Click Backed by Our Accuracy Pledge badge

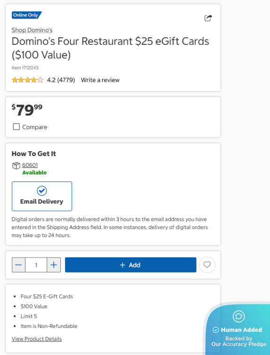tap(239, 341)
